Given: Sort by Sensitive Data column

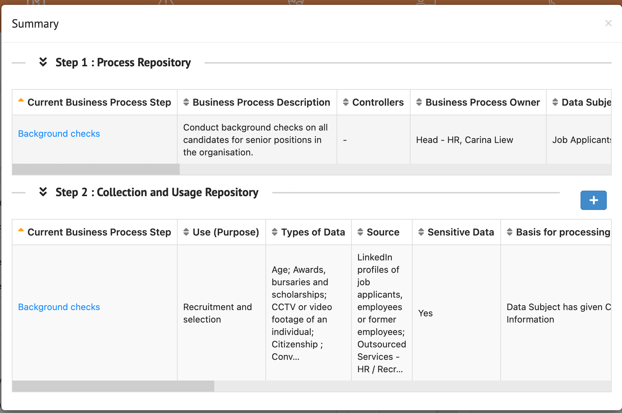Looking at the screenshot, I should (456, 232).
